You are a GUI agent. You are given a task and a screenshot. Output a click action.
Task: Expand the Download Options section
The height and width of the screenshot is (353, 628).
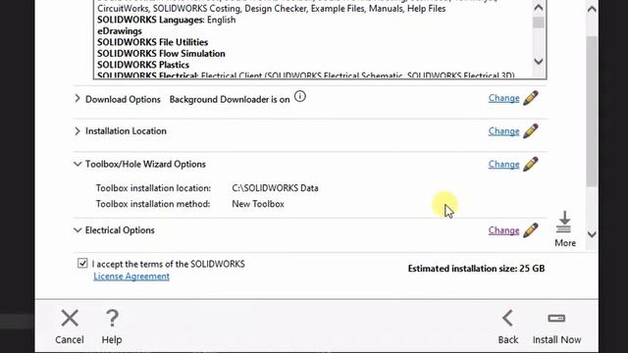(78, 98)
